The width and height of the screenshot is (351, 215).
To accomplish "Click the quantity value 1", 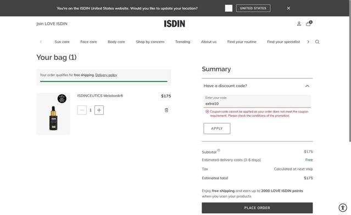I will [91, 110].
